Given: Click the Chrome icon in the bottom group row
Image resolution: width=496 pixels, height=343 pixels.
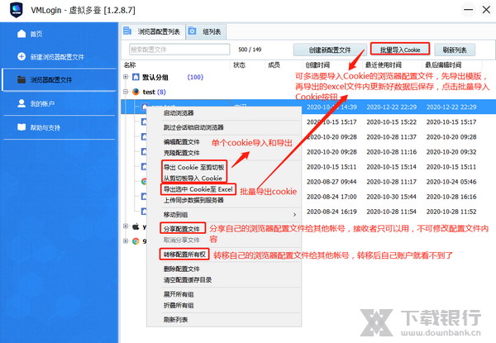Looking at the screenshot, I should click(136, 241).
